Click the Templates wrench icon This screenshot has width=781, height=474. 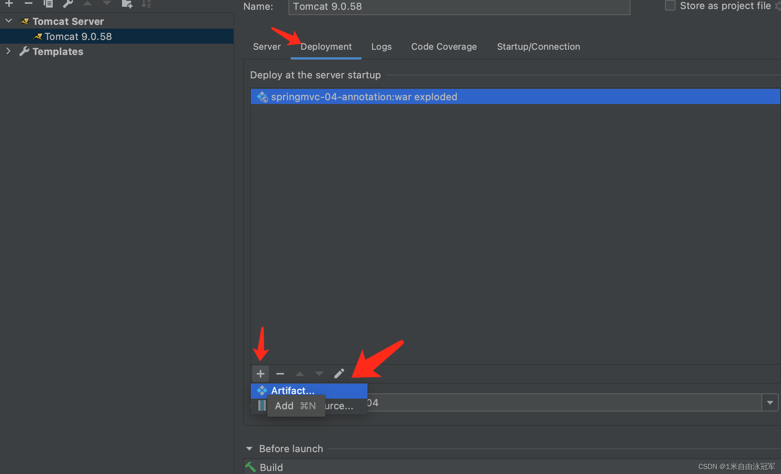(x=24, y=51)
